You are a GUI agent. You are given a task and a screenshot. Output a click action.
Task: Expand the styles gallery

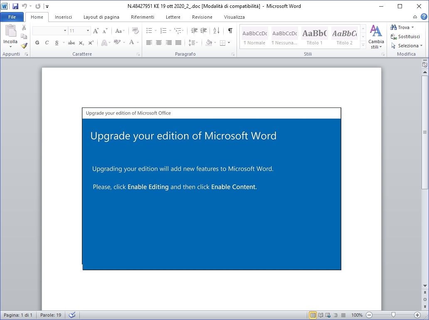pos(363,45)
